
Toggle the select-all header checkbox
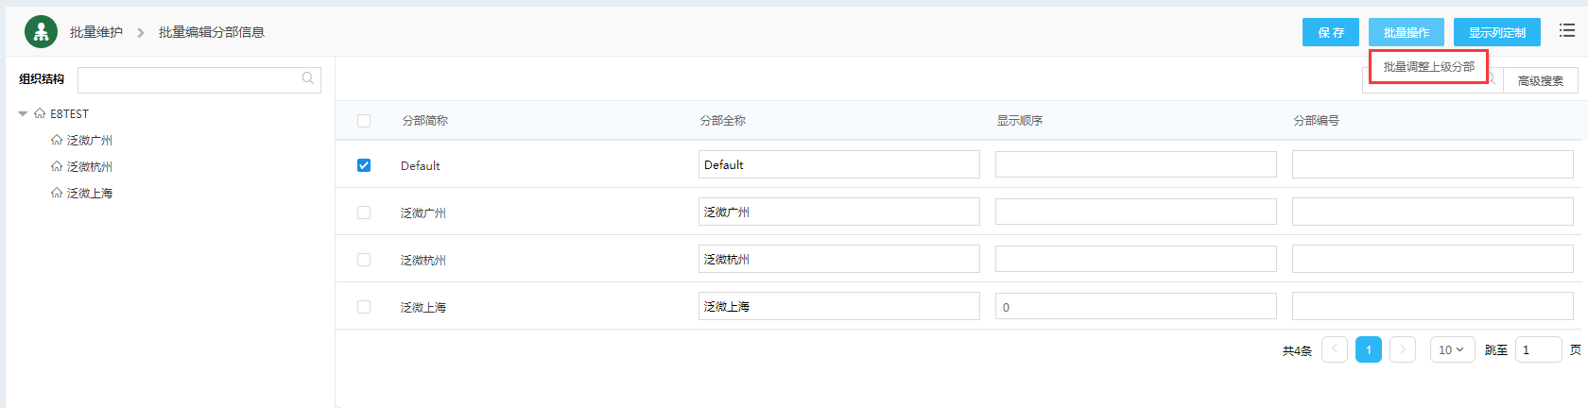pyautogui.click(x=364, y=121)
